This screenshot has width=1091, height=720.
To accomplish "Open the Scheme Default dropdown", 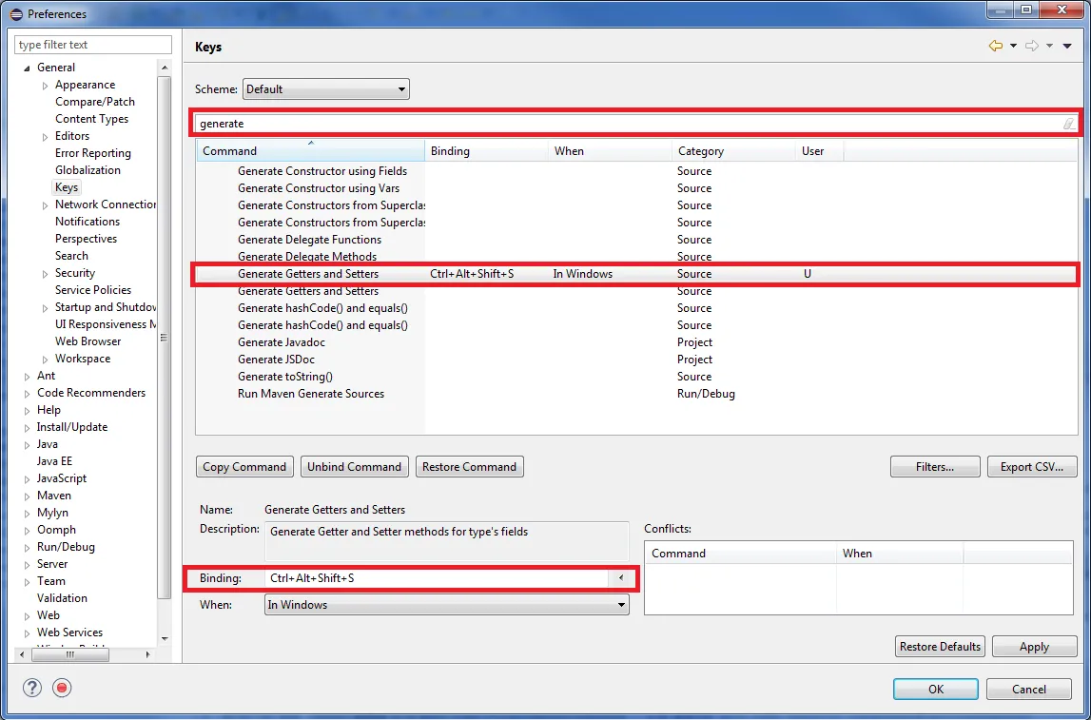I will 325,89.
